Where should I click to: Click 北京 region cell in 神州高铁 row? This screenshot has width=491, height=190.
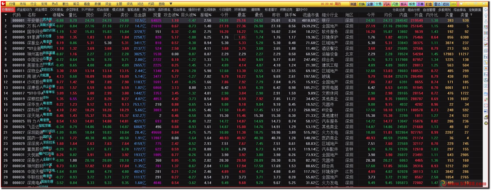349,54
